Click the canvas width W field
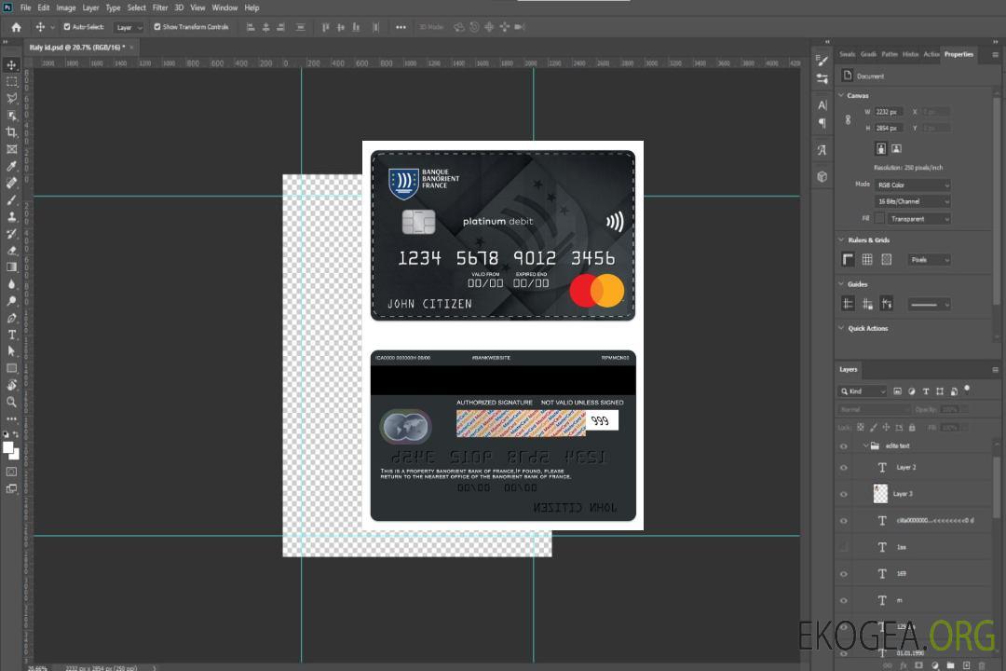Image resolution: width=1006 pixels, height=671 pixels. pos(890,112)
